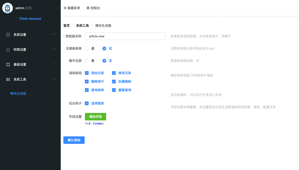This screenshot has width=299, height=170.
Task: Uncheck the 添加记录 checkbox
Action: click(87, 73)
